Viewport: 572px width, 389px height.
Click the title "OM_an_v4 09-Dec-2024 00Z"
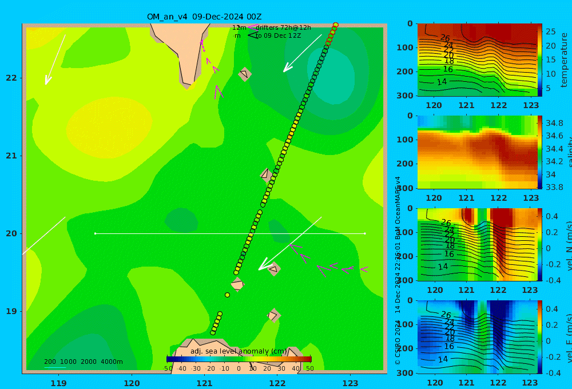204,17
